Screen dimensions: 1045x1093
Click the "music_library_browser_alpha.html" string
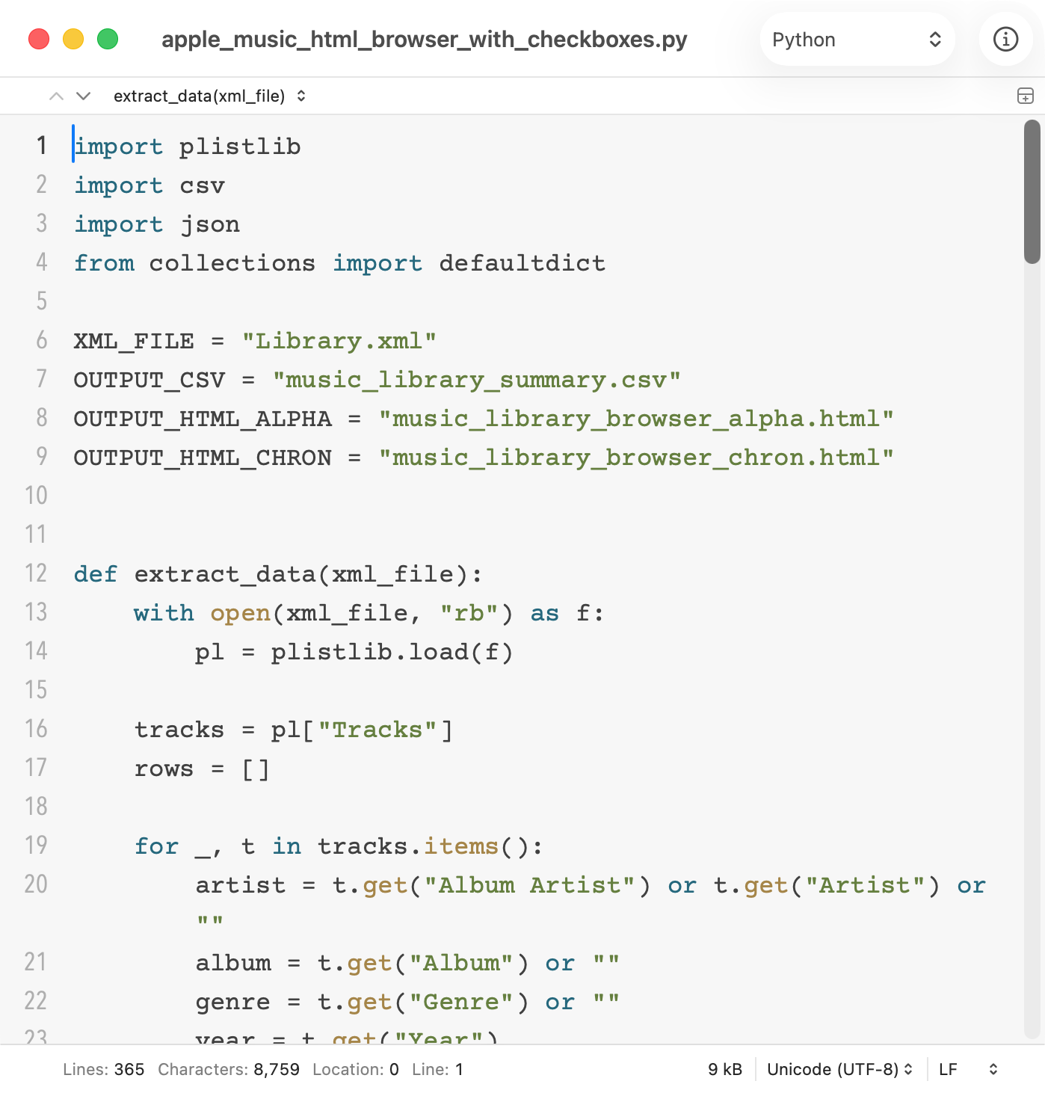pos(636,419)
